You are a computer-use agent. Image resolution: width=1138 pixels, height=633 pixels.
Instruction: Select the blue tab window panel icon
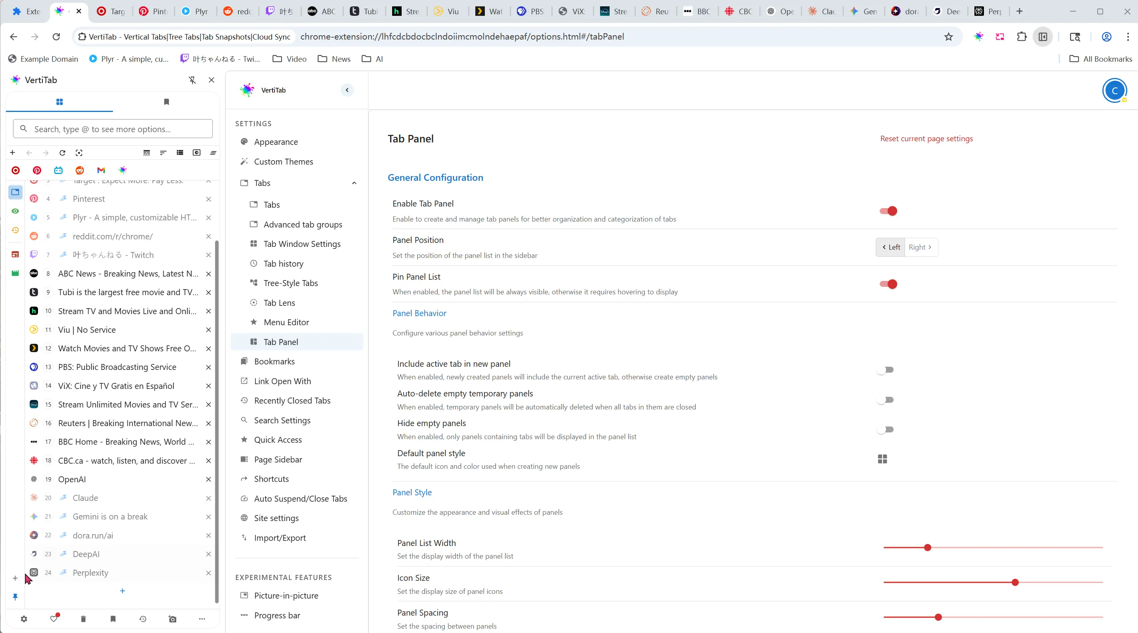(x=15, y=192)
